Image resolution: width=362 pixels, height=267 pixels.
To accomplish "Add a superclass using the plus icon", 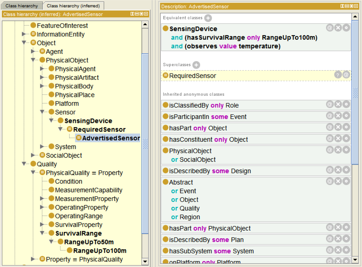I will point(196,65).
